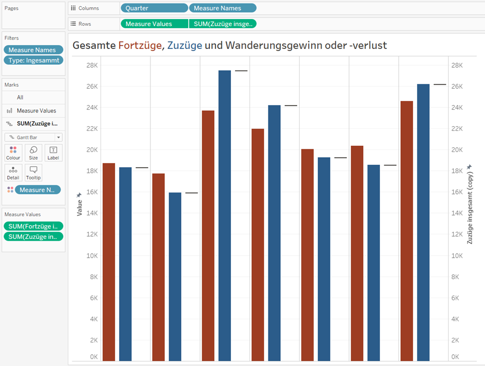The height and width of the screenshot is (366, 485).
Task: Click the Rows shelf icon
Action: point(71,23)
